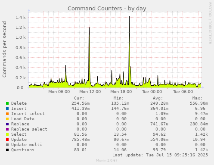Viewport: 214px width, 165px height.
Task: Click the lime Select legend swatch
Action: click(x=7, y=134)
